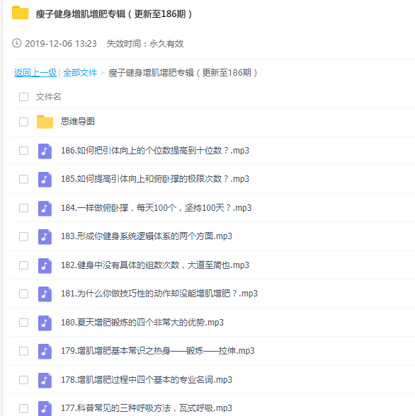This screenshot has height=416, width=415.
Task: Click the music icon for file 186
Action: coord(45,151)
